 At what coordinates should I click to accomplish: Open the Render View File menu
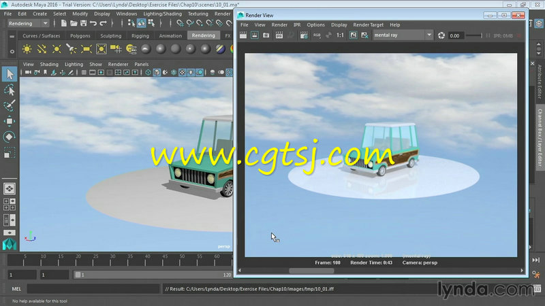pos(245,25)
